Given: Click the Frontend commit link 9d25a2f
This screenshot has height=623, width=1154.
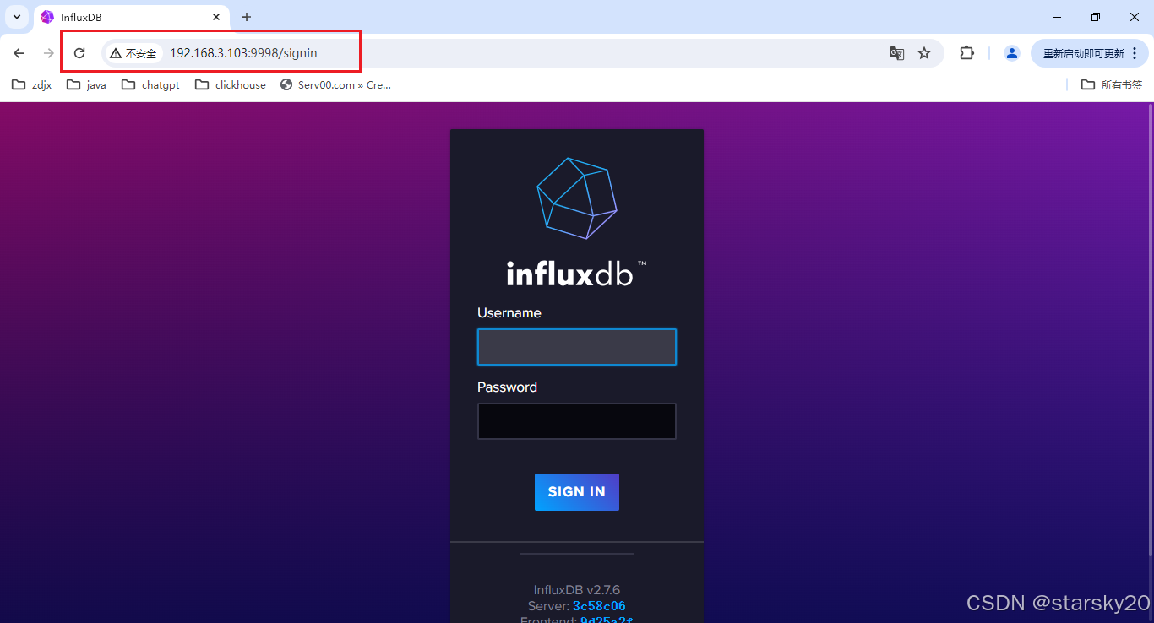Looking at the screenshot, I should click(604, 619).
